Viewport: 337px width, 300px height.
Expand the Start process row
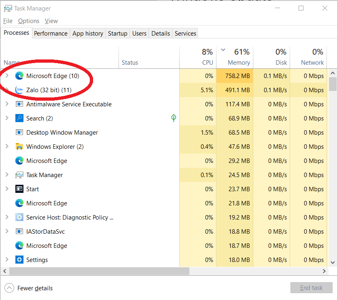[7, 189]
